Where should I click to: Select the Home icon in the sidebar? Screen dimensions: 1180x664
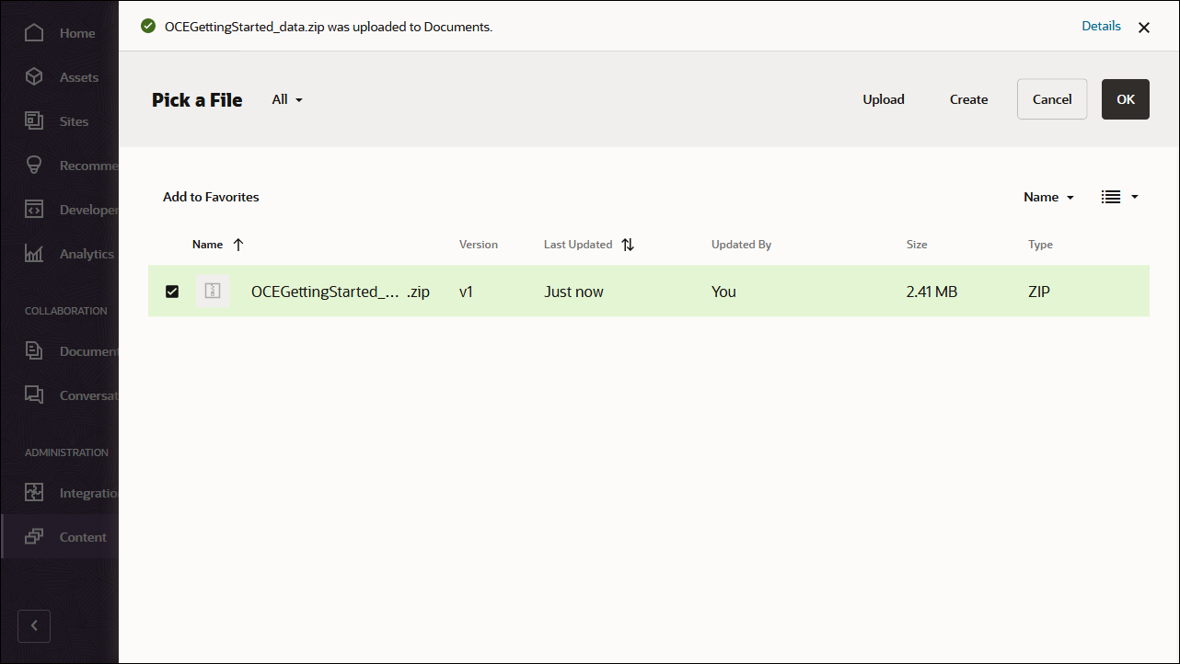click(34, 32)
